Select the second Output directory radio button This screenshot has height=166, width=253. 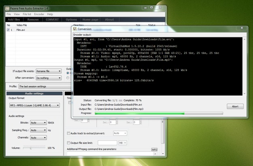pyautogui.click(x=68, y=78)
